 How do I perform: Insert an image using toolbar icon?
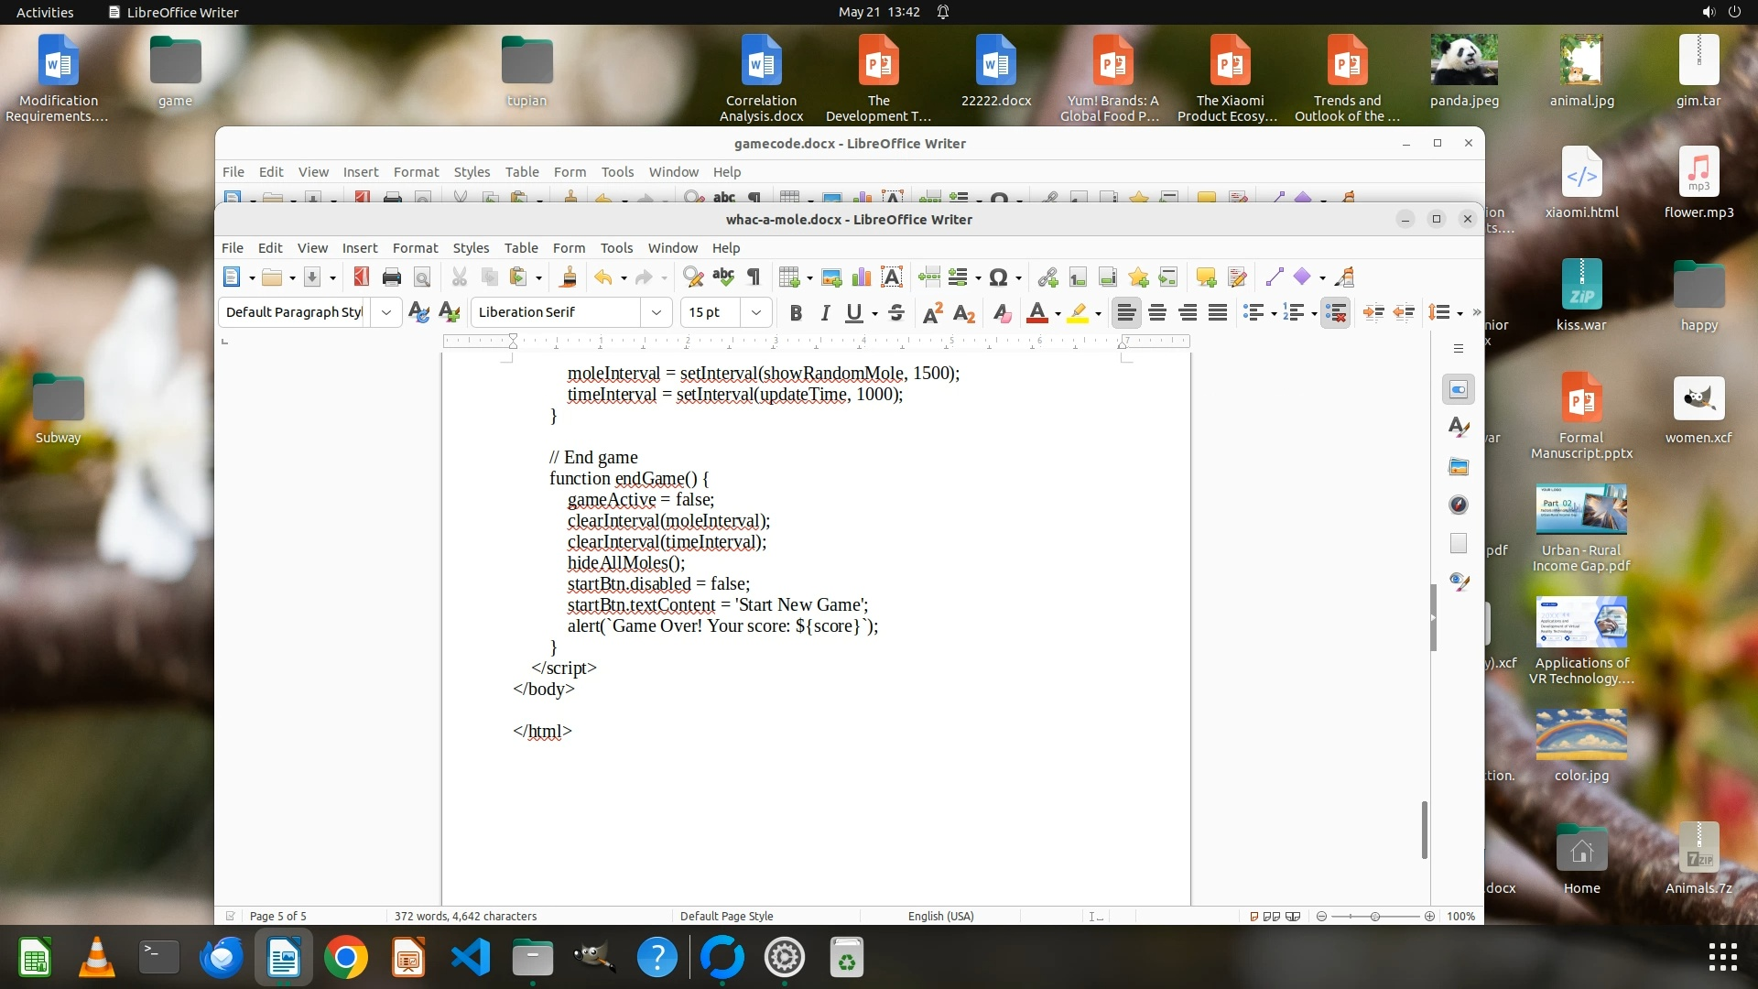(831, 277)
